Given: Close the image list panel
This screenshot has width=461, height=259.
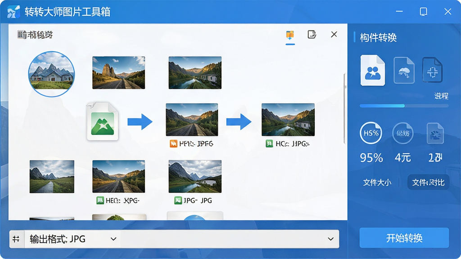Looking at the screenshot, I should point(334,34).
